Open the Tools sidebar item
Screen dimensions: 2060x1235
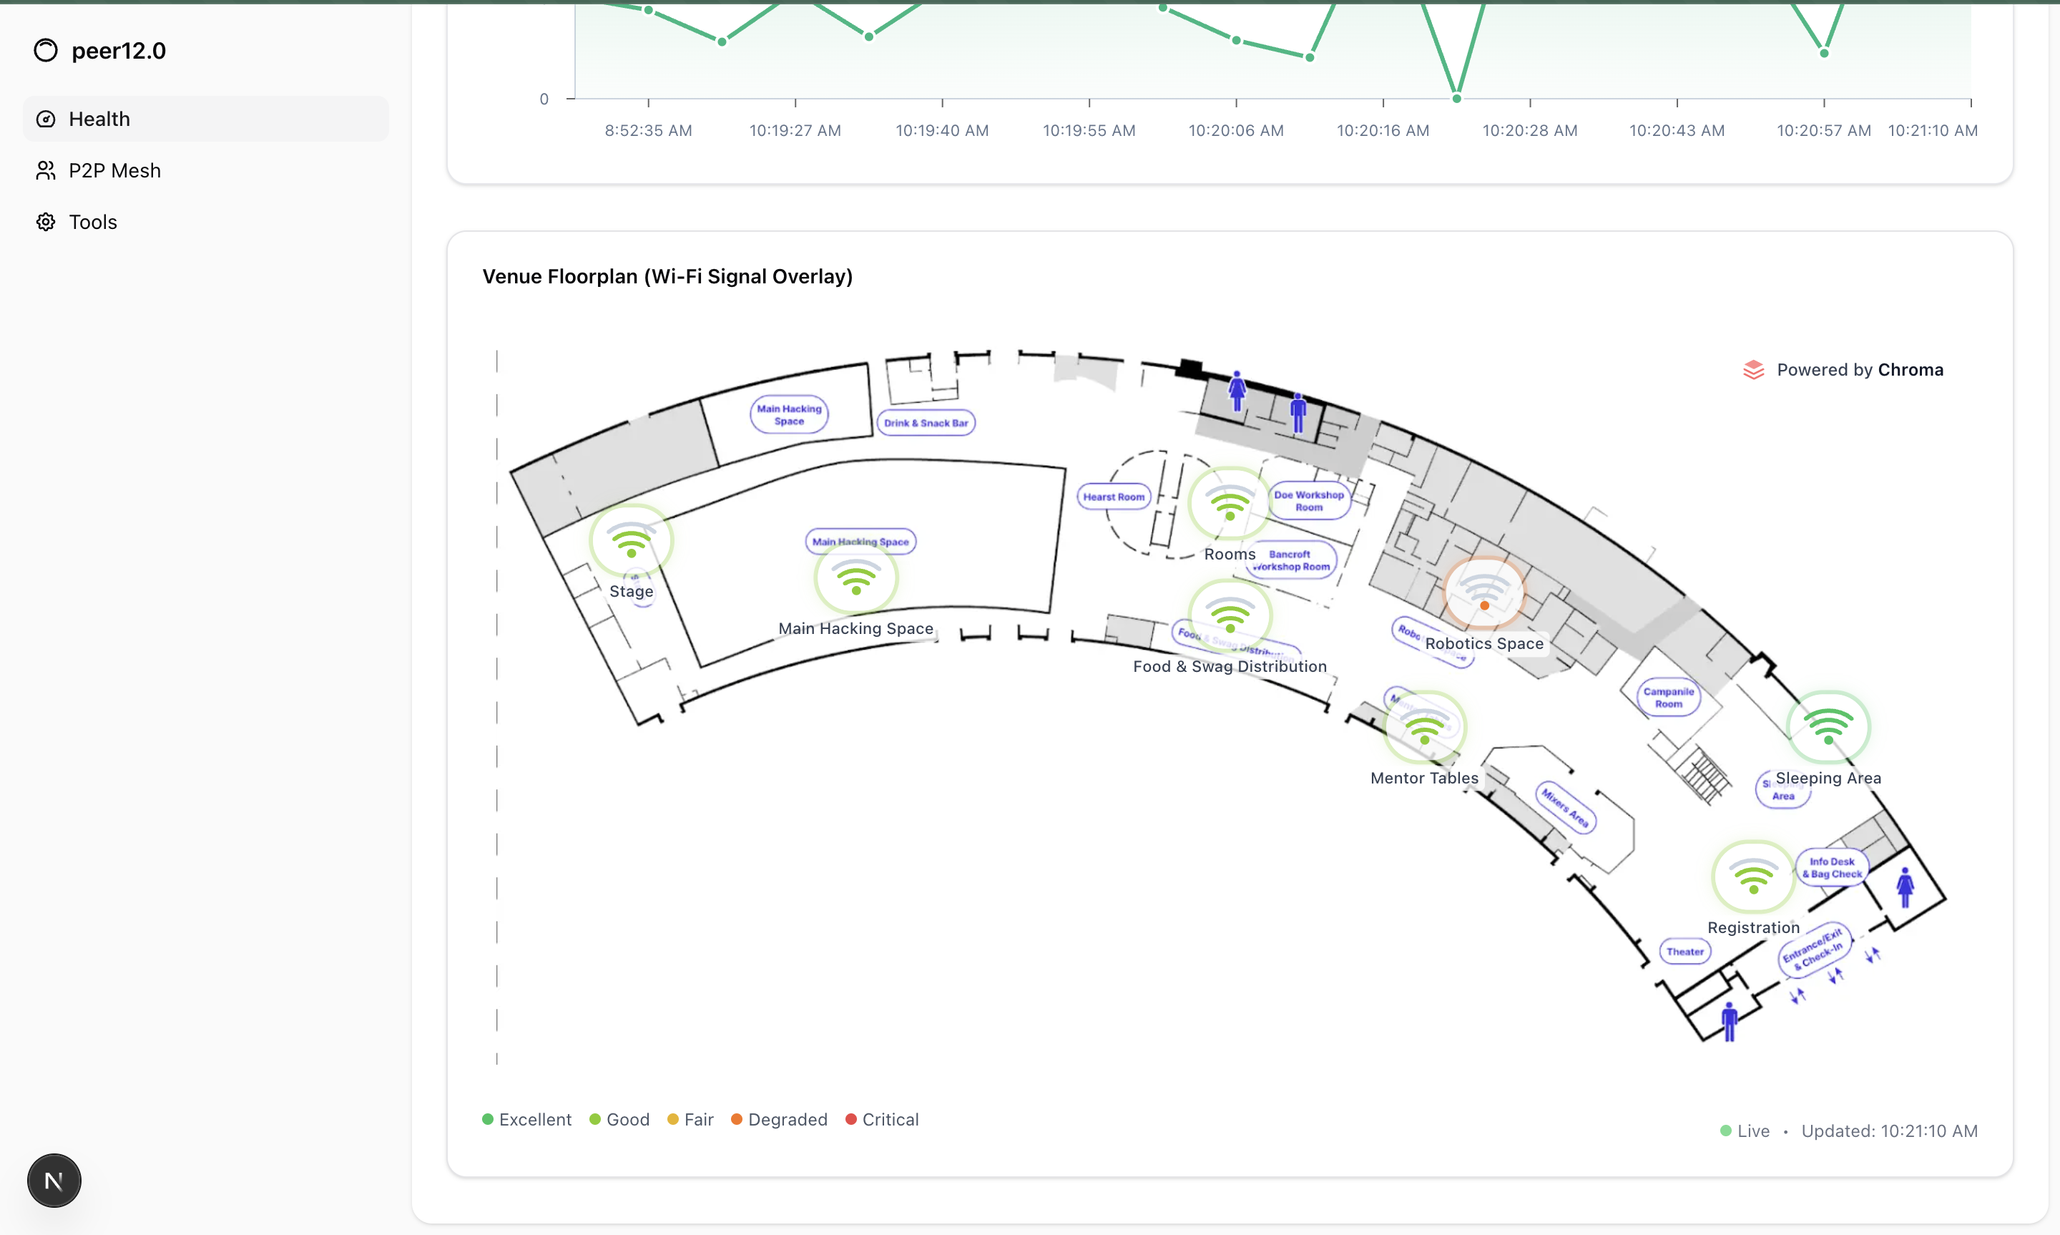point(92,223)
